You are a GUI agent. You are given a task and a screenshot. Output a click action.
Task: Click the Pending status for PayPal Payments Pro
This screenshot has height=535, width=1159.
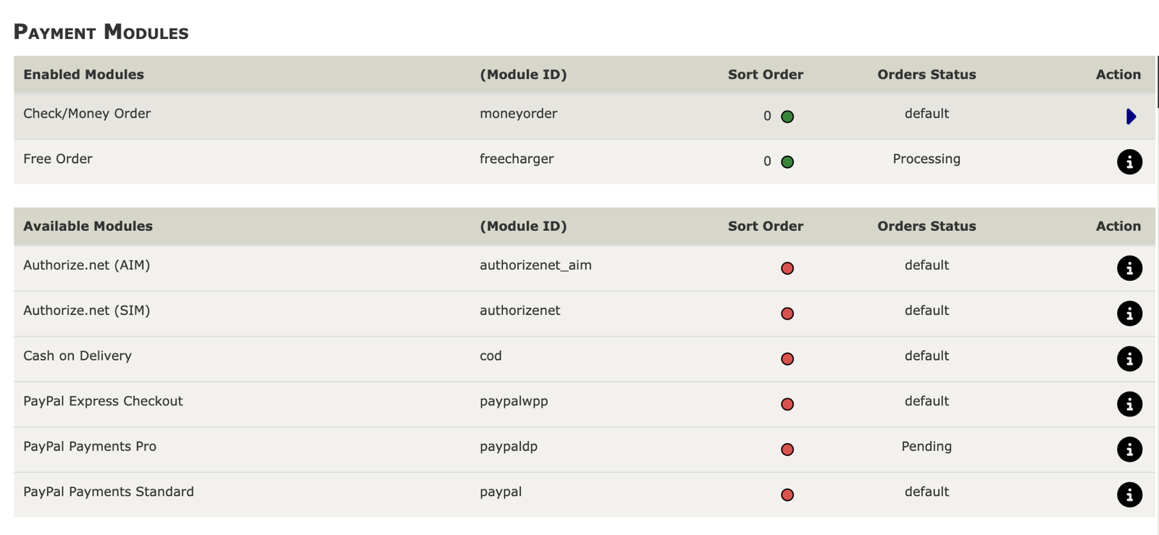pyautogui.click(x=926, y=447)
